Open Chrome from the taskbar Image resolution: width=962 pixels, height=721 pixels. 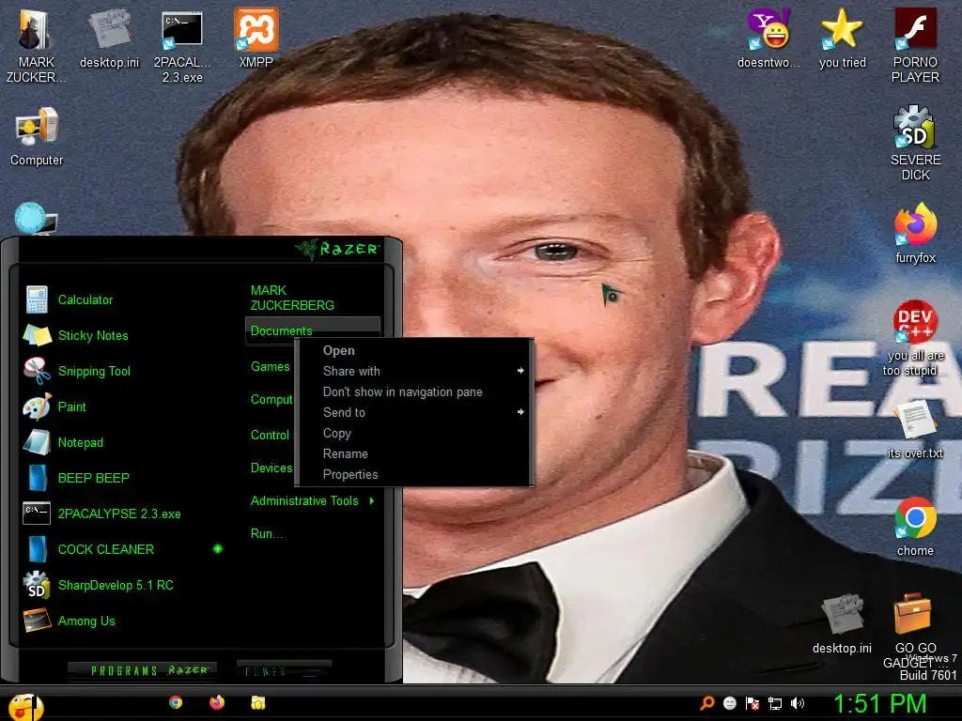[176, 702]
